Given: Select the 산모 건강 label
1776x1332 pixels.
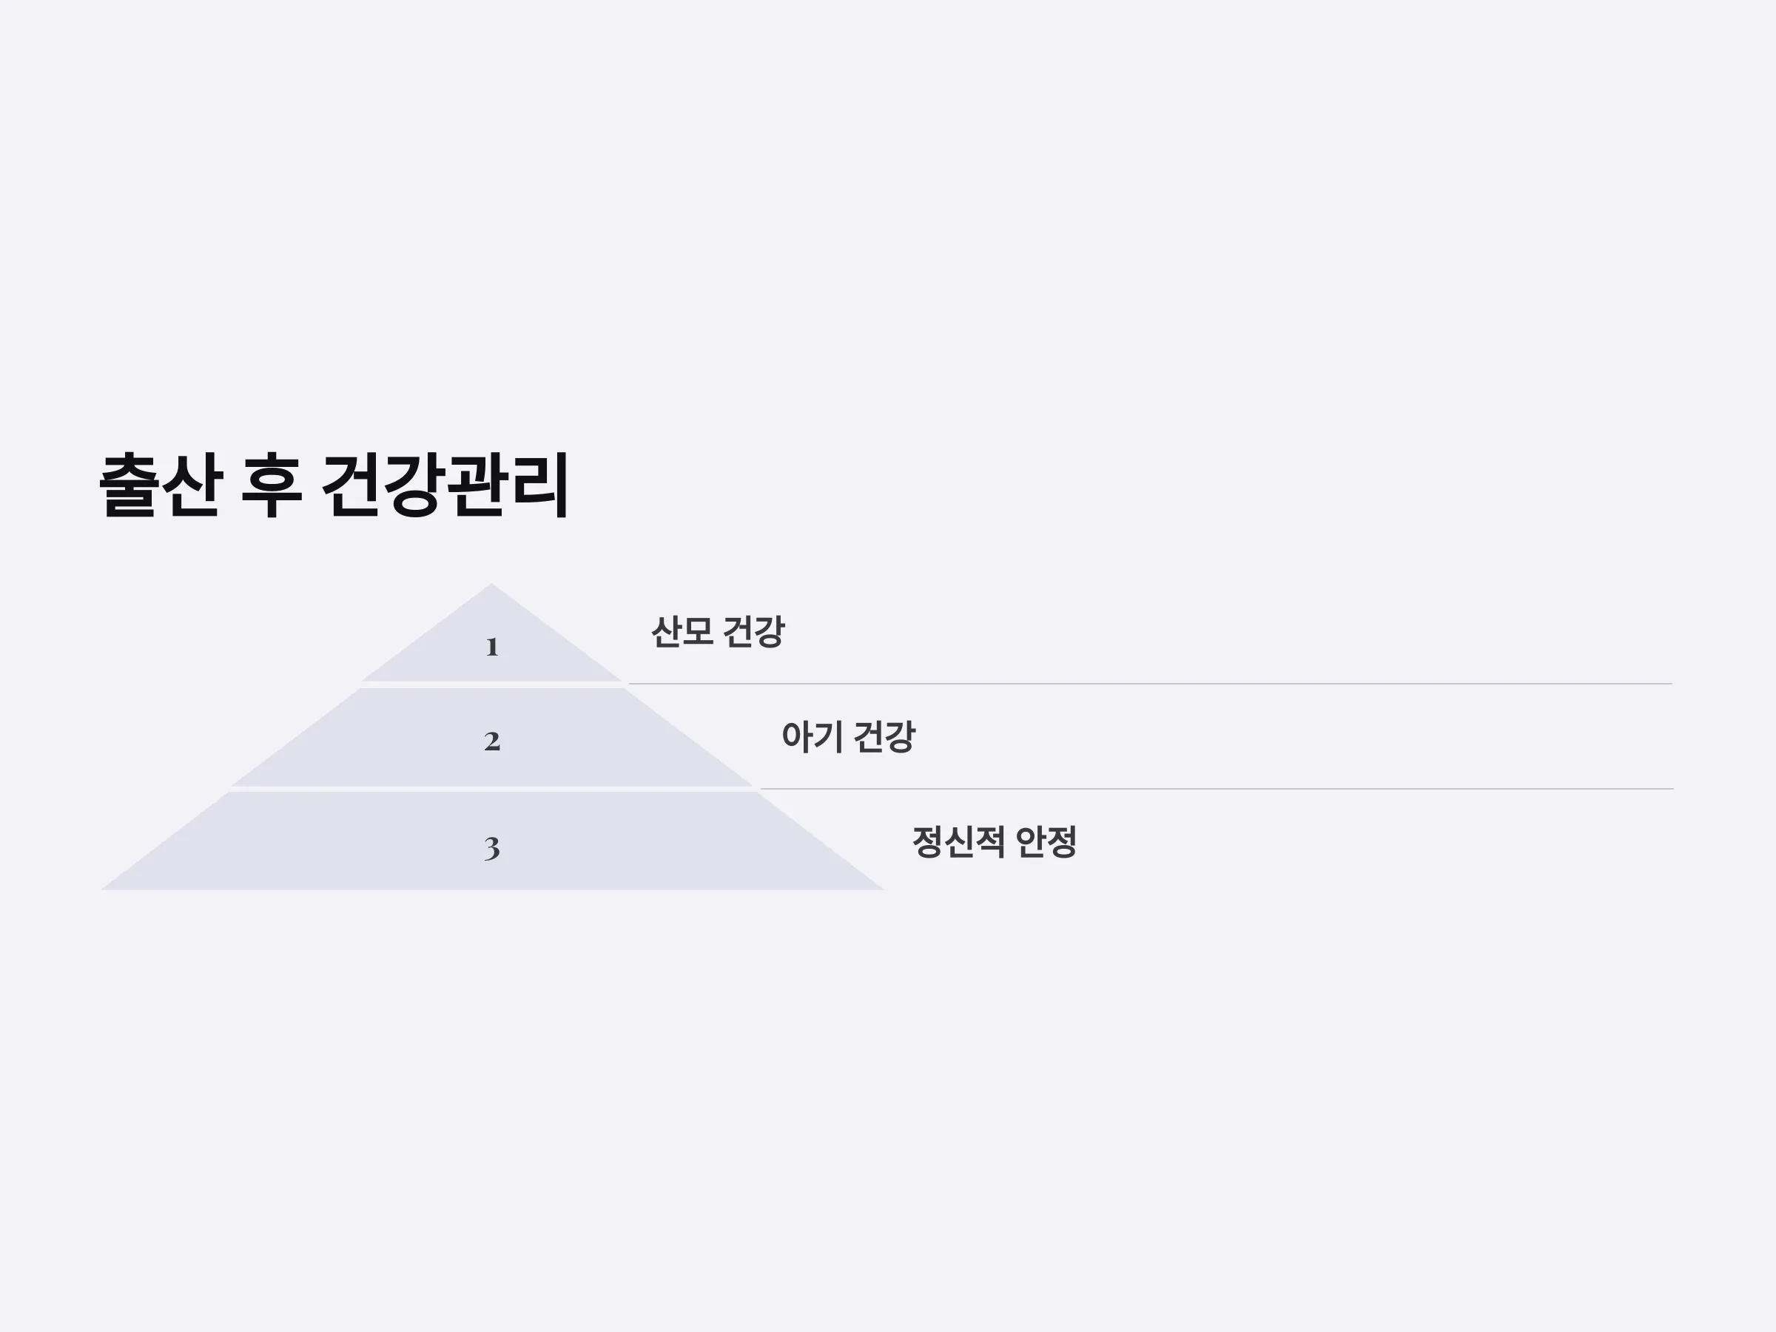Looking at the screenshot, I should click(x=718, y=632).
